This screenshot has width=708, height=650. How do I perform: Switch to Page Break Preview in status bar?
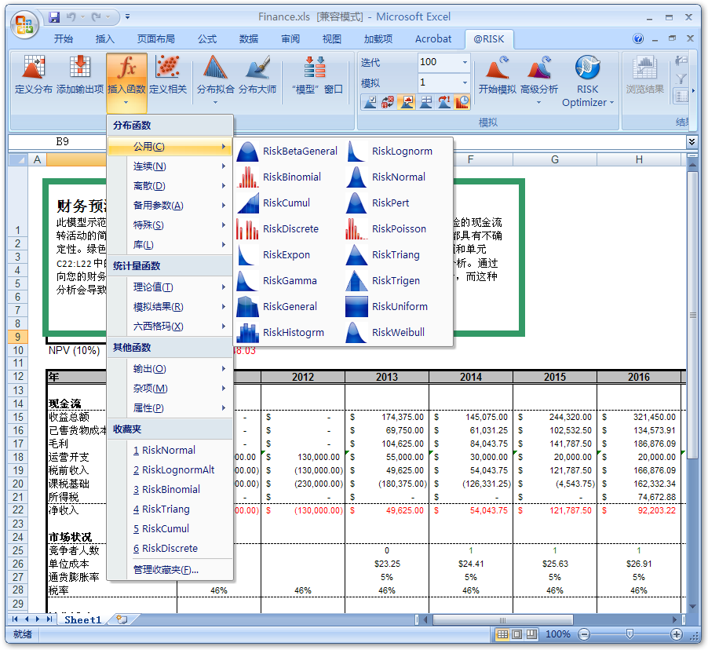tap(532, 634)
